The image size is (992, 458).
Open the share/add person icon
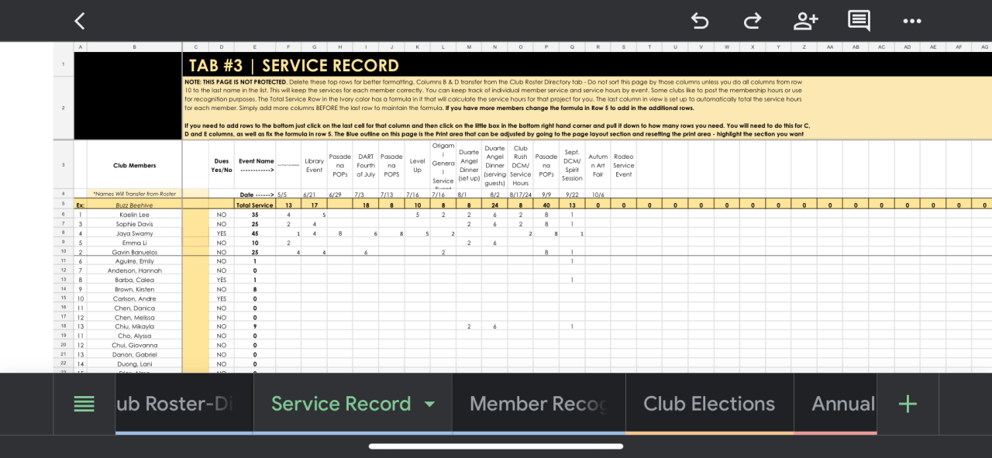coord(805,21)
